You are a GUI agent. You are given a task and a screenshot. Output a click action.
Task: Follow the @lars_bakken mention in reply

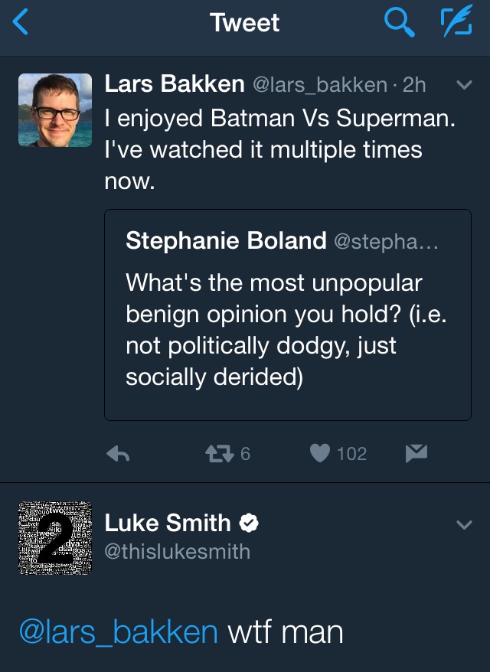point(119,632)
